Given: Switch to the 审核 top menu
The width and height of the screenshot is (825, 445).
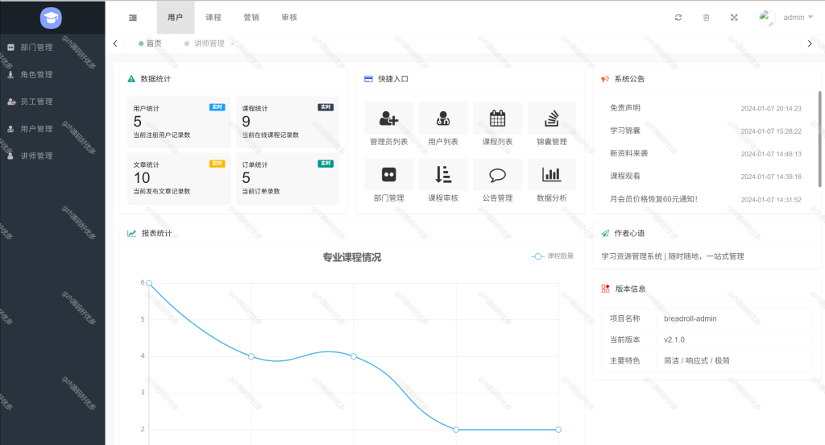Looking at the screenshot, I should coord(289,18).
